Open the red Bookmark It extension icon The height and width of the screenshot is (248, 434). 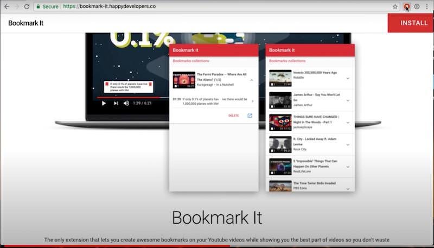[x=406, y=7]
